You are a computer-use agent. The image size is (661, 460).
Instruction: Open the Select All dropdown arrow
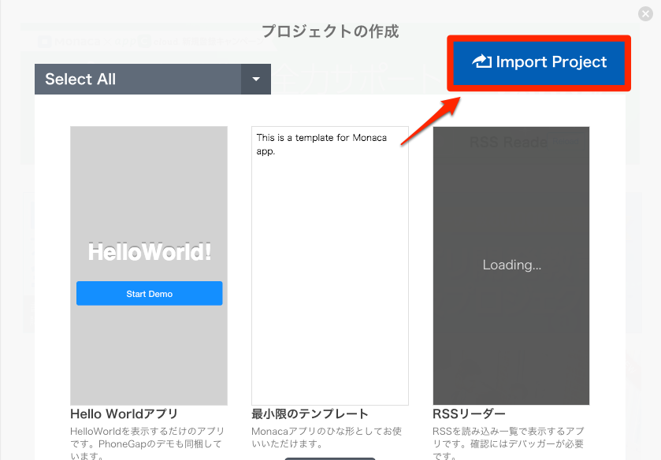[x=255, y=80]
